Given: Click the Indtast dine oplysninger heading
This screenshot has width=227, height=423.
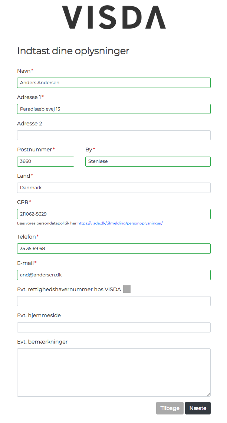Looking at the screenshot, I should (73, 51).
